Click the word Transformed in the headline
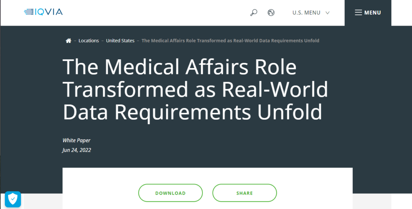 [126, 89]
